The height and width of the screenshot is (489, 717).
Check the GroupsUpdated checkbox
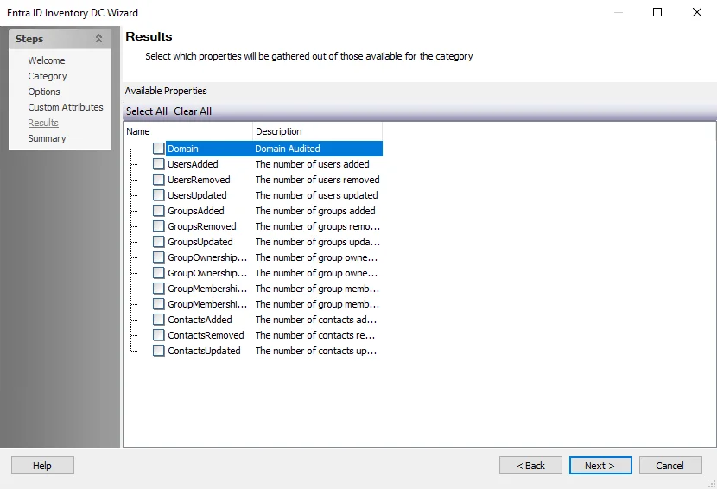(x=159, y=242)
